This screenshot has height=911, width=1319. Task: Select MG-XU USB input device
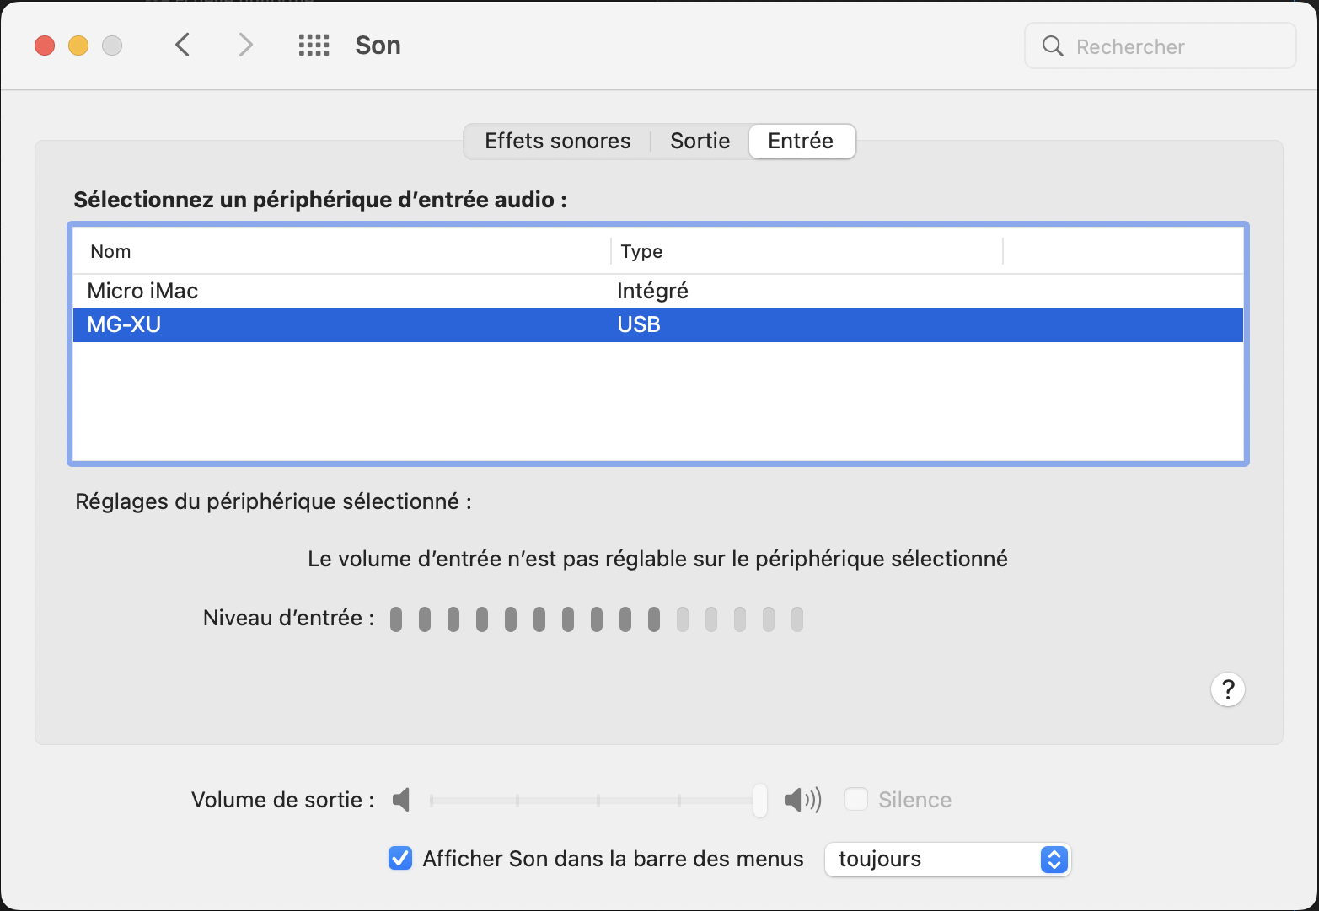[x=658, y=325]
